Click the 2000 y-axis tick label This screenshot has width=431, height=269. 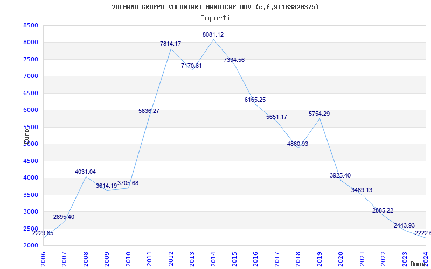point(30,245)
